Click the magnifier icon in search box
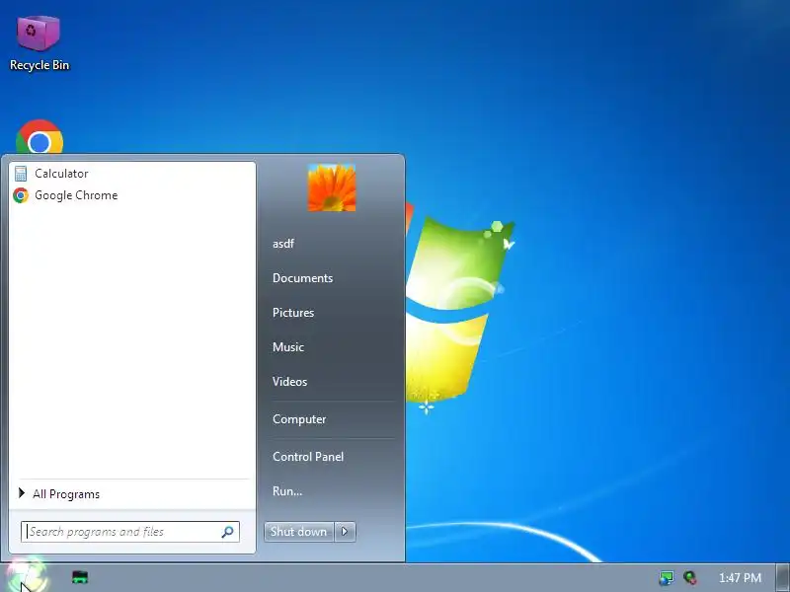Viewport: 790px width, 592px height. 227,532
